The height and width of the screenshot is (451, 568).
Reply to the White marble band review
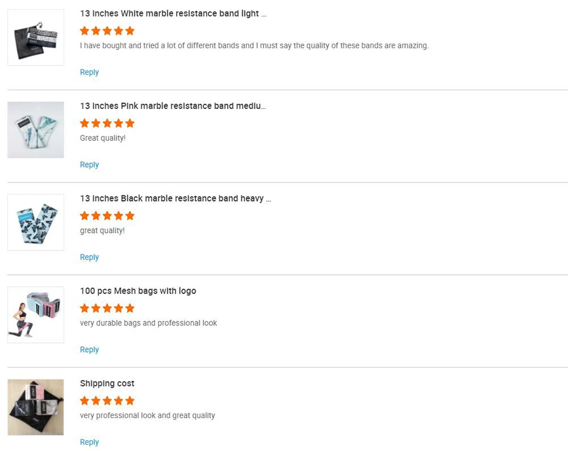pos(89,72)
